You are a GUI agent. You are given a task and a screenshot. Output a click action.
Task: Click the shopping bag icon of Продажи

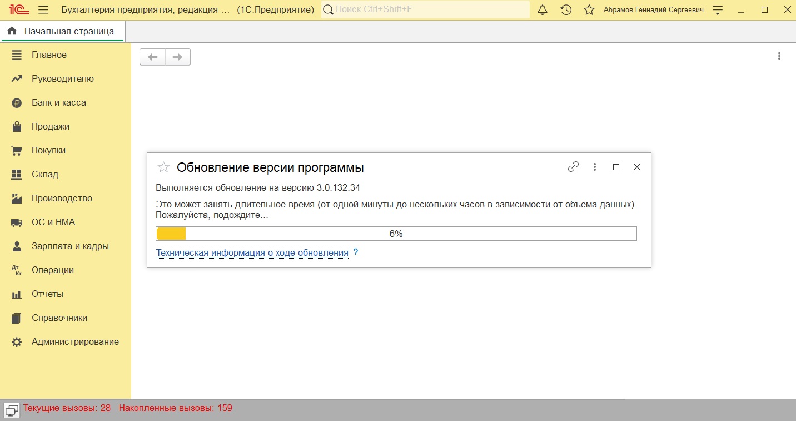click(17, 127)
